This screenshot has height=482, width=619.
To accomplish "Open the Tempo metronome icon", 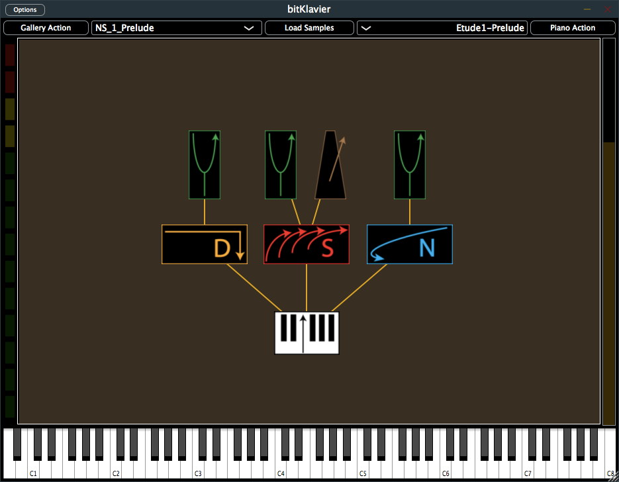I will 330,165.
